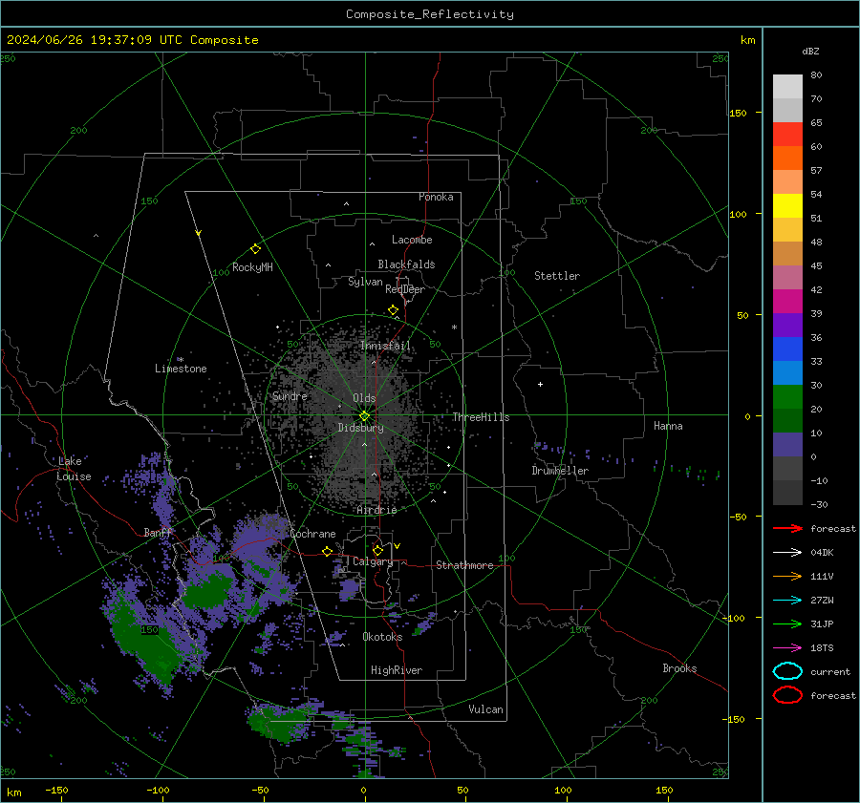Click the RockyMH label
Viewport: 860px width, 803px height.
coord(252,267)
